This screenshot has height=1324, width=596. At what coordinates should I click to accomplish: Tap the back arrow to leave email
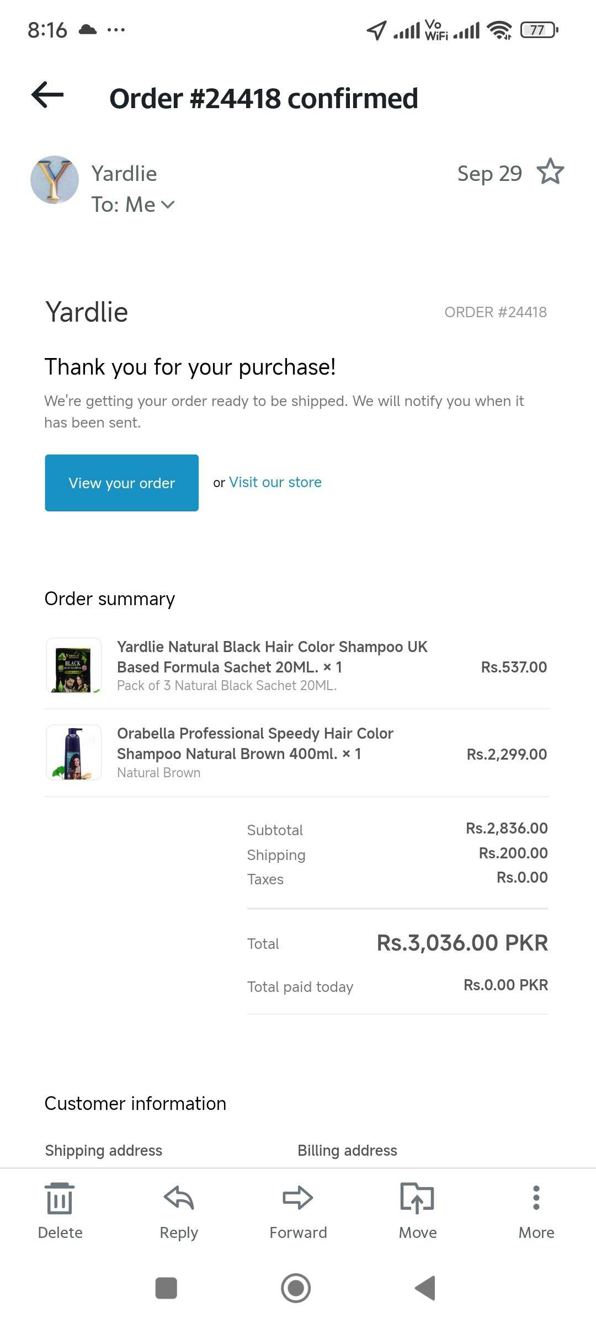(47, 95)
